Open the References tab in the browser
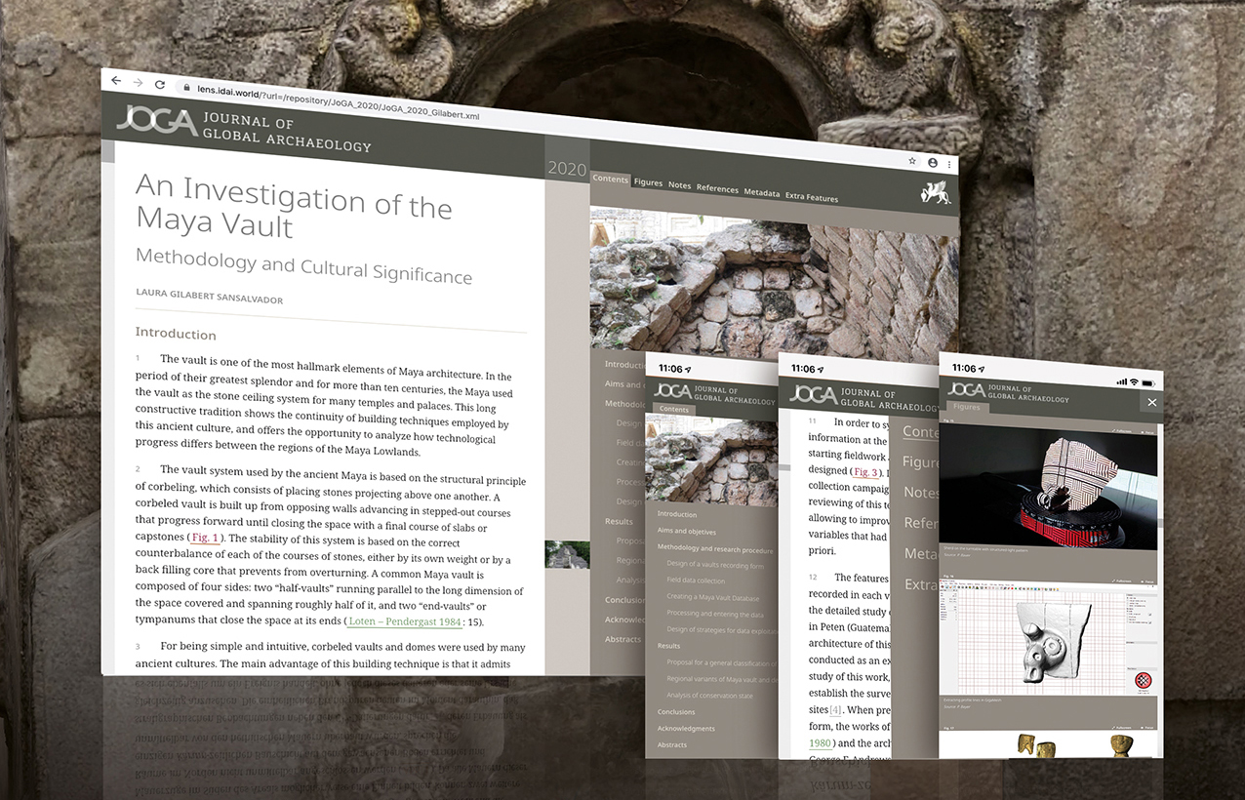The width and height of the screenshot is (1245, 800). 717,188
